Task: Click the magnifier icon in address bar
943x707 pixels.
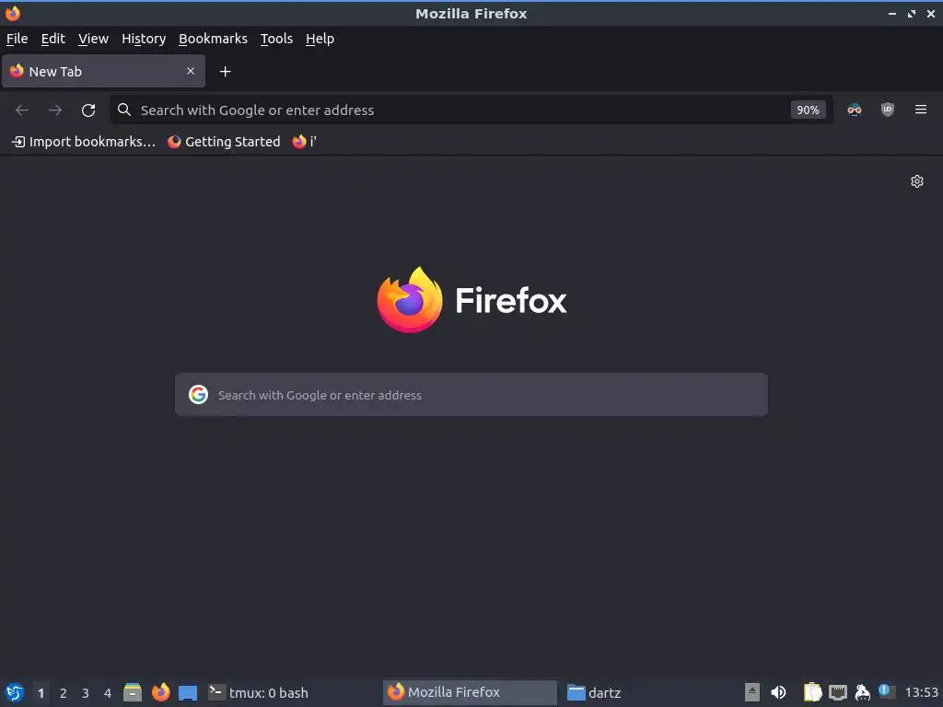Action: (124, 110)
